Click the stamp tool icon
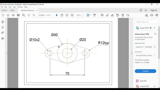Image resolution: width=160 pixels, height=90 pixels. pos(117,15)
